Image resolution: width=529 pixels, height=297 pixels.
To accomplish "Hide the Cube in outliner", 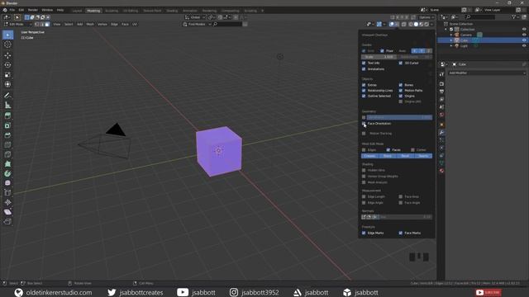I will pos(524,40).
